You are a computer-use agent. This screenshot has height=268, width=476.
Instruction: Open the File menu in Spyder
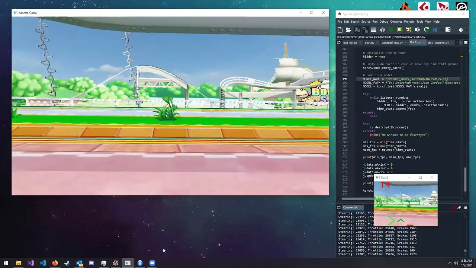340,22
